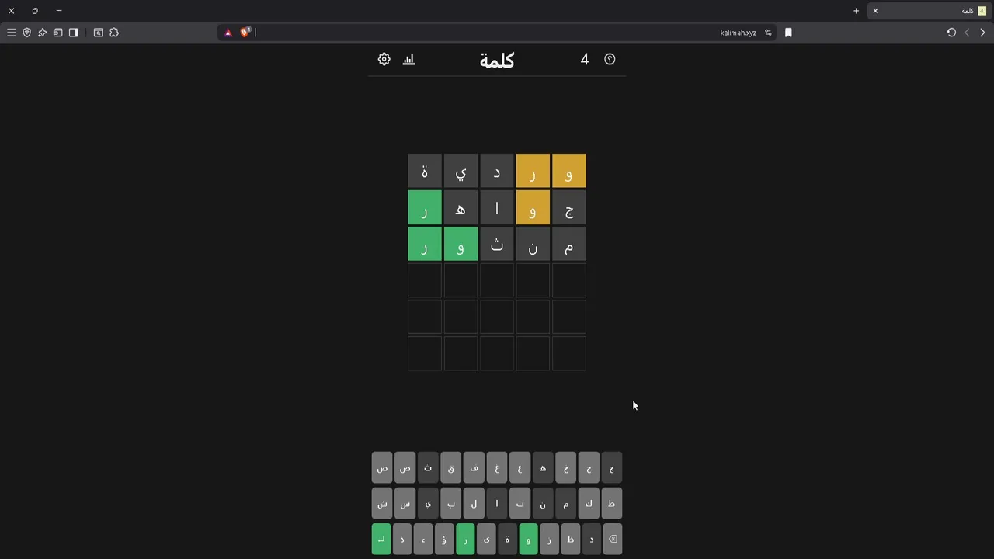Tap the ث key on the keyboard
This screenshot has width=994, height=559.
pos(428,468)
